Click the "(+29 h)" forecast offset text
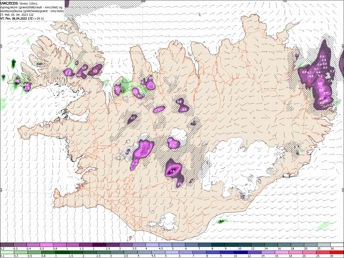 (x=39, y=19)
